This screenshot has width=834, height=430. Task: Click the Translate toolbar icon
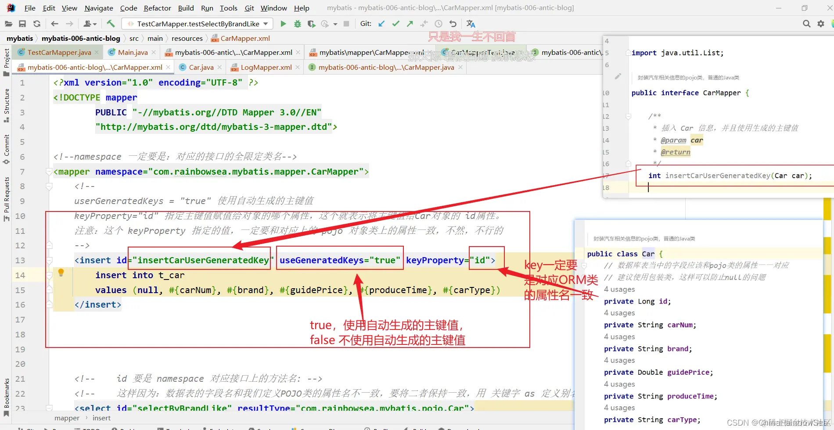pos(471,24)
